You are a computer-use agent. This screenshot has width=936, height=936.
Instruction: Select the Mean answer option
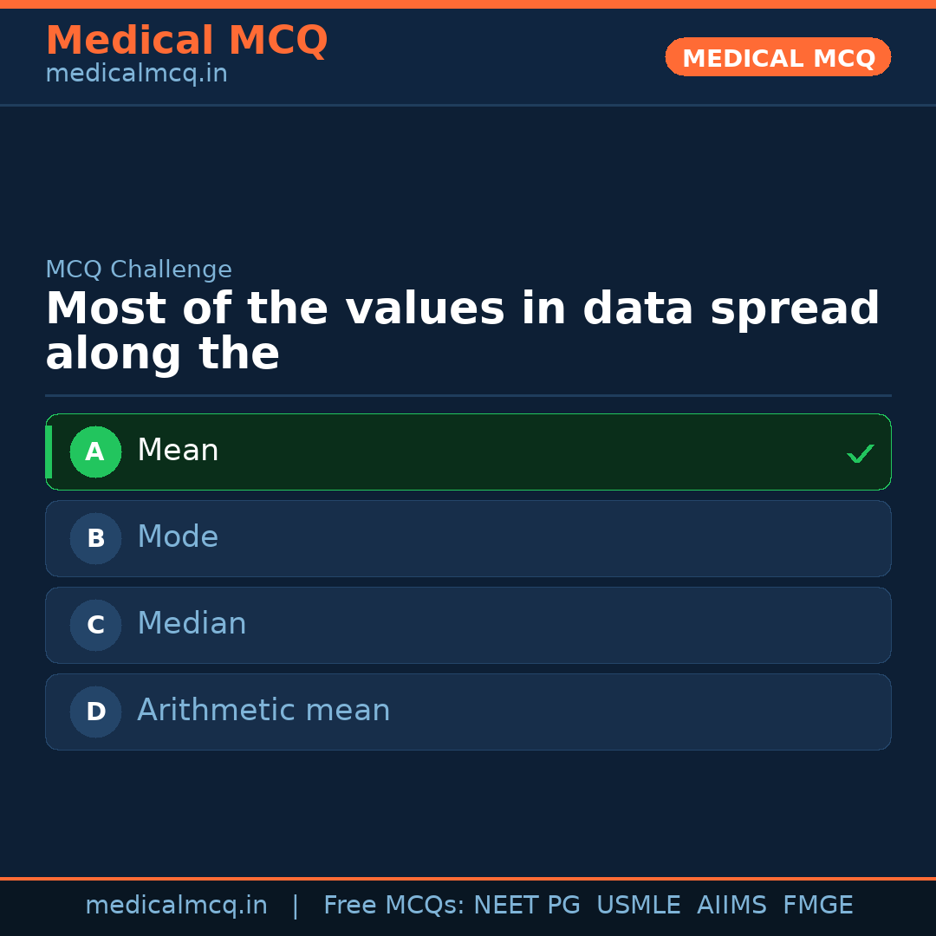[x=468, y=452]
